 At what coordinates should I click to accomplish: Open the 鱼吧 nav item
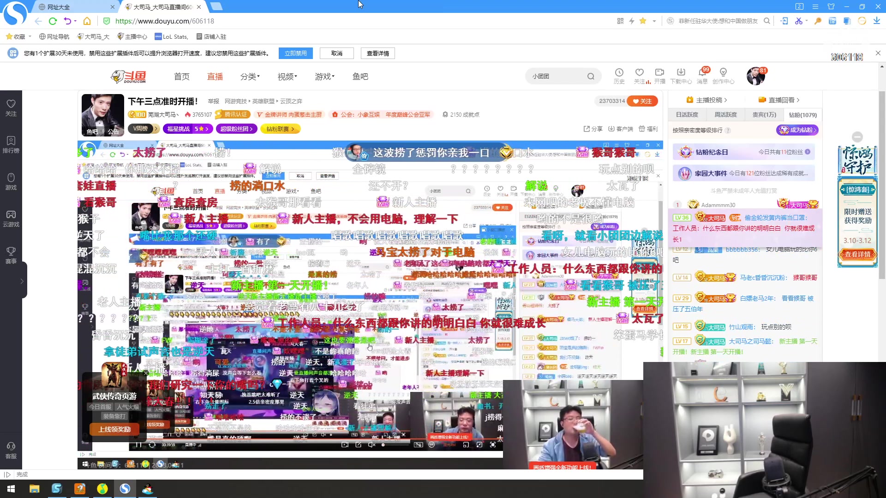click(x=360, y=77)
